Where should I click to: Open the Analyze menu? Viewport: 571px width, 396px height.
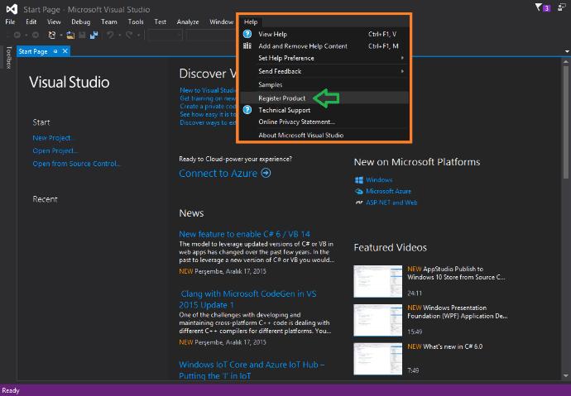(188, 21)
